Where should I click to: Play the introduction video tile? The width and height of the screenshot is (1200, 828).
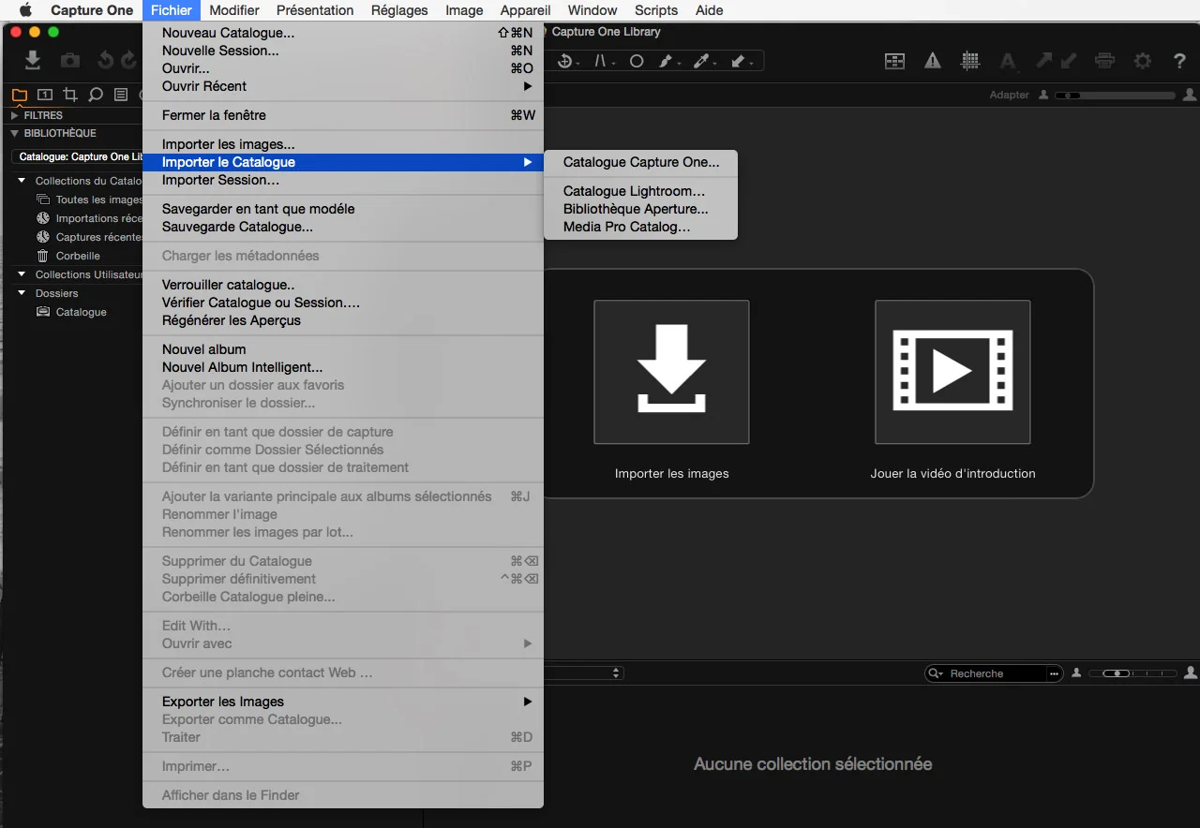point(952,372)
